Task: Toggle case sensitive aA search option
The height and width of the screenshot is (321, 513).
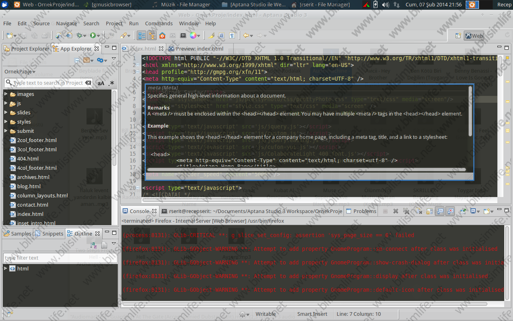Action: [x=101, y=83]
